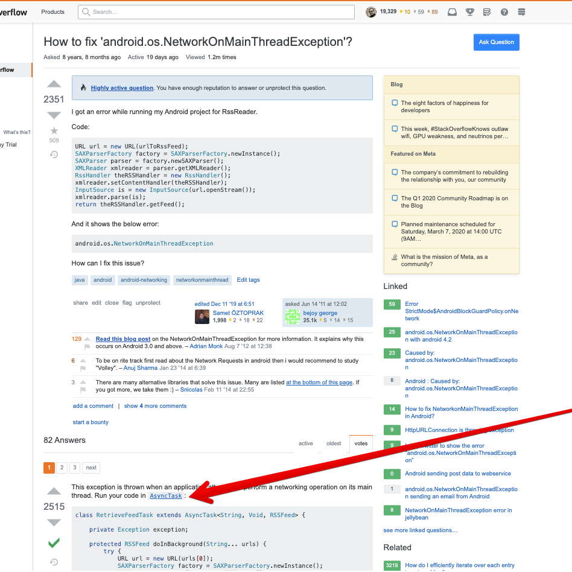
Task: Open the Stack Exchange sites icon
Action: tap(520, 11)
